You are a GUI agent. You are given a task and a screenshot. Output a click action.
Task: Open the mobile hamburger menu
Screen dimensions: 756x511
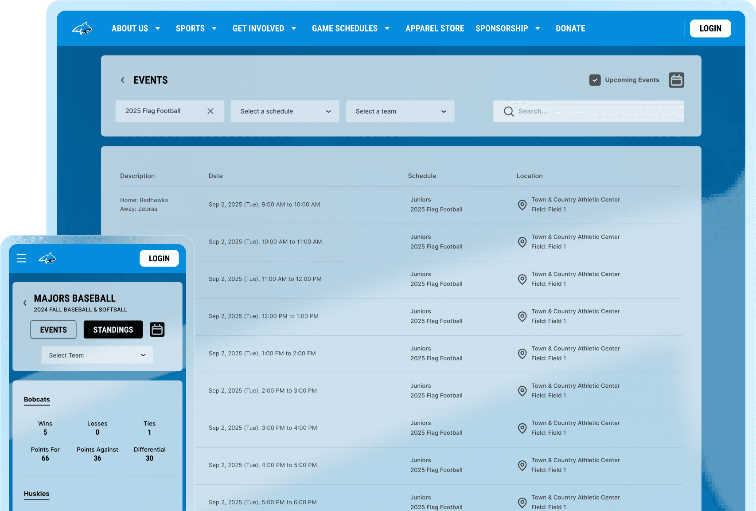(22, 259)
